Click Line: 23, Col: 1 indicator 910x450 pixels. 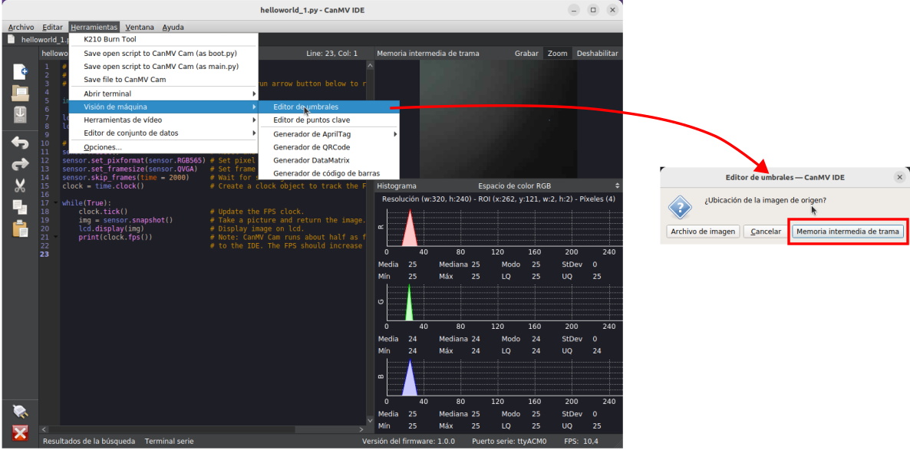pos(332,54)
